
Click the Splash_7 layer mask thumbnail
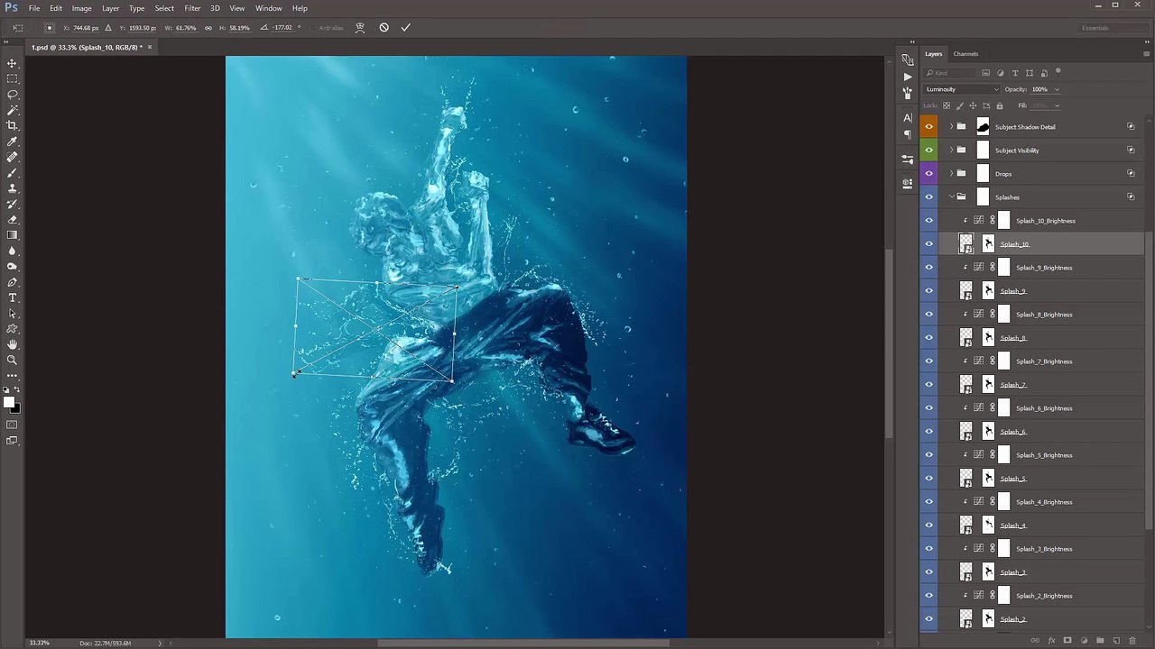pyautogui.click(x=988, y=385)
